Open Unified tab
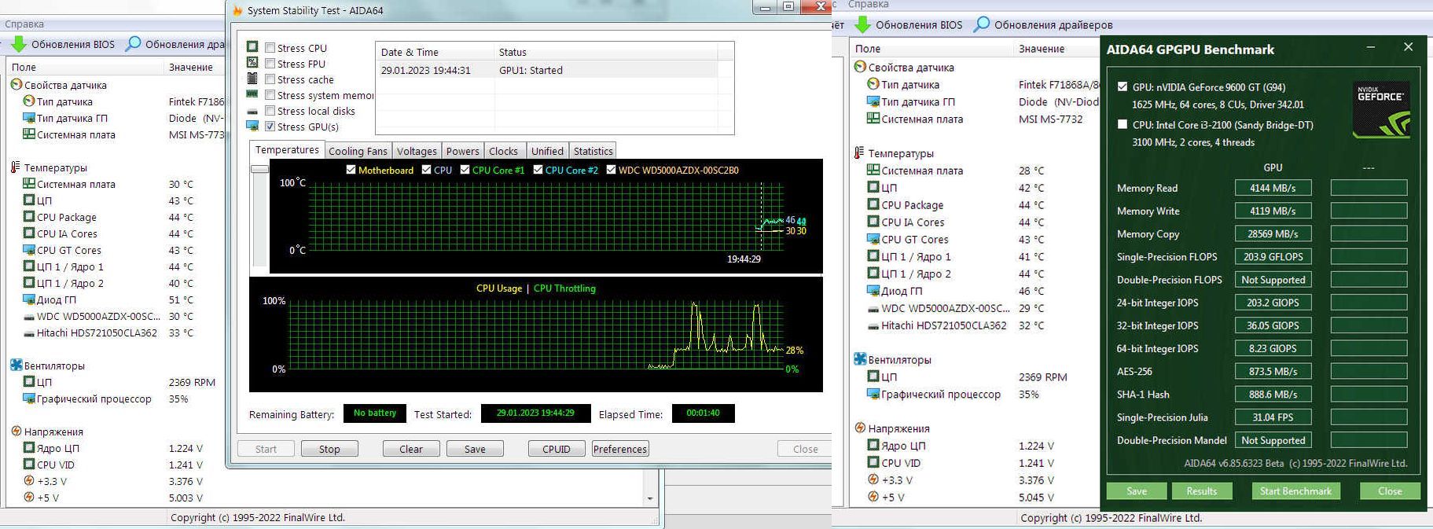Image resolution: width=1433 pixels, height=529 pixels. 547,151
